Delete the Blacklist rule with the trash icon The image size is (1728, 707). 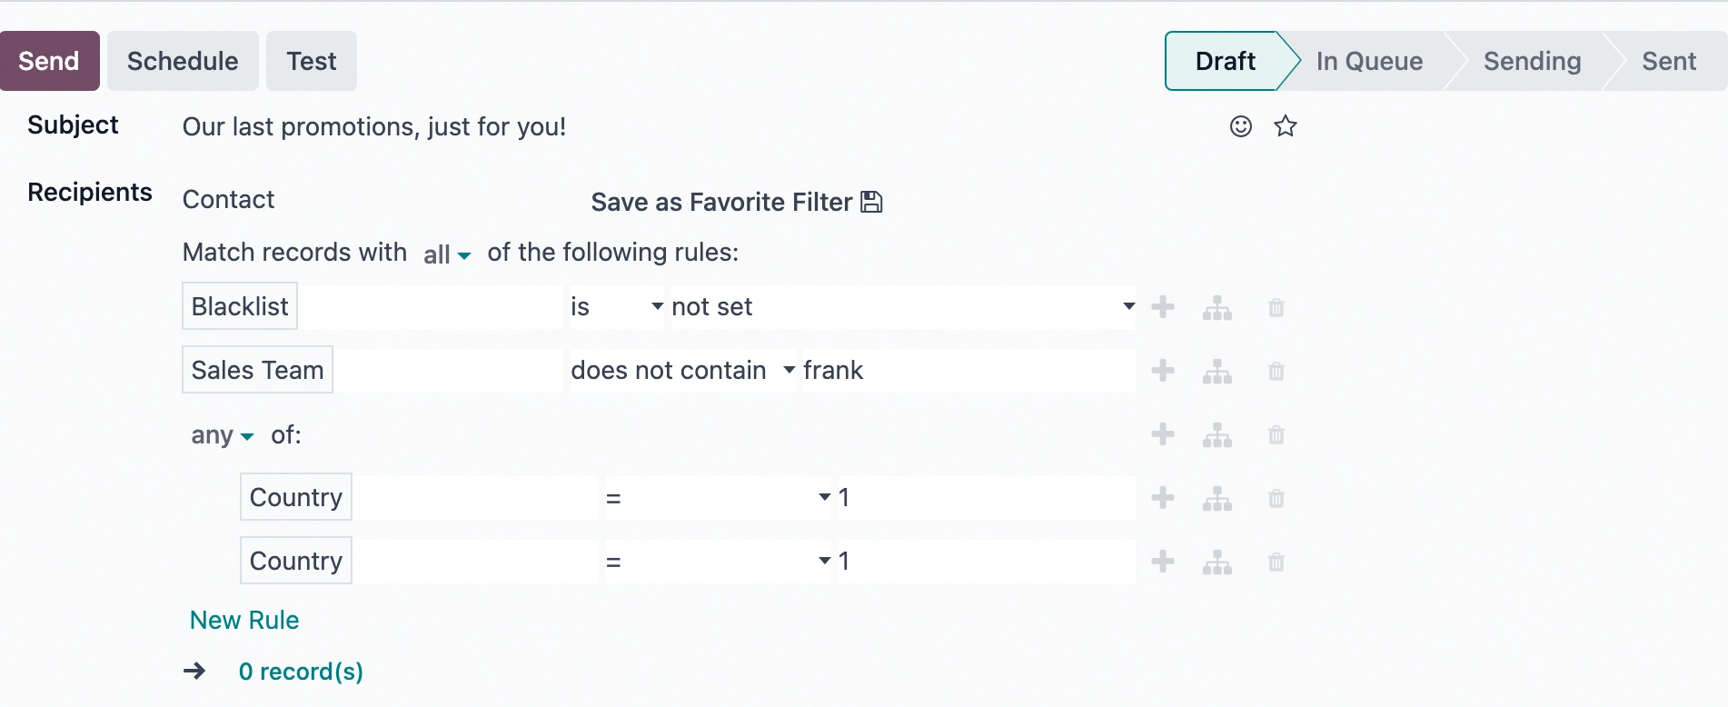coord(1276,308)
